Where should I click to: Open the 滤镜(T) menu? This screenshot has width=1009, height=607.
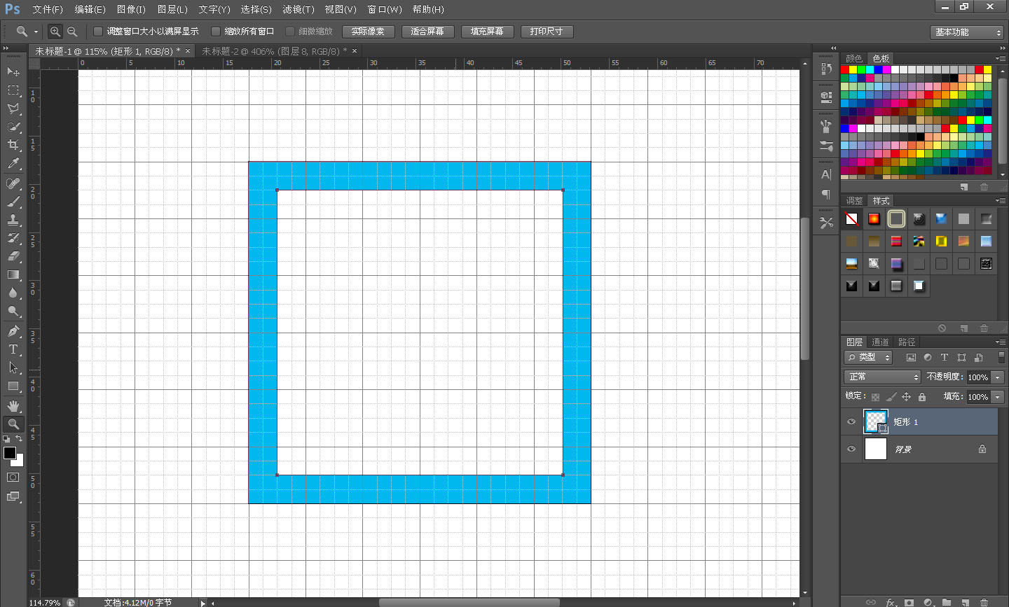298,9
